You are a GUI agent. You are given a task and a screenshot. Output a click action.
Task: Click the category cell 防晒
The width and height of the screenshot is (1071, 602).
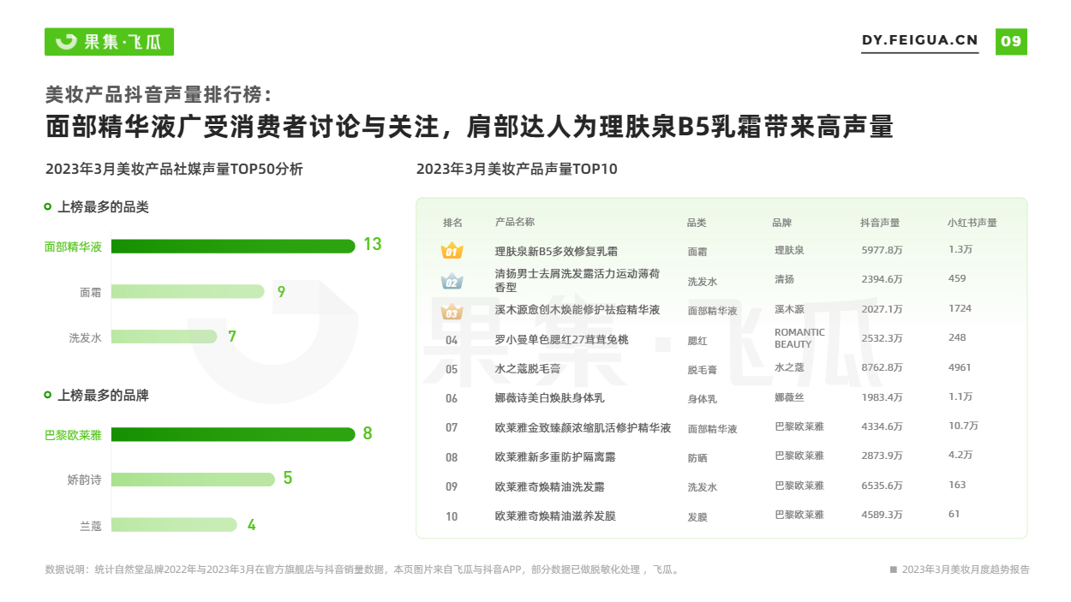[697, 458]
